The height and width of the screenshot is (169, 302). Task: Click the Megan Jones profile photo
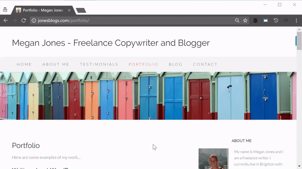pos(213,158)
